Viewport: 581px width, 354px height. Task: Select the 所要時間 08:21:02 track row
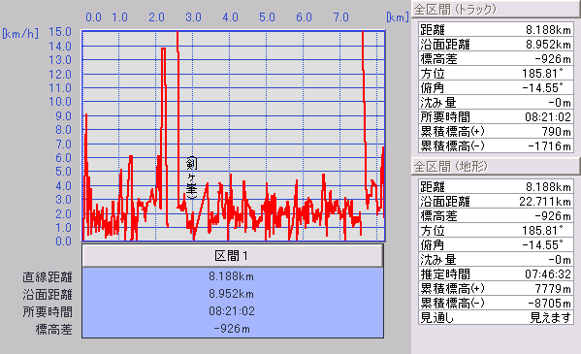click(x=496, y=116)
